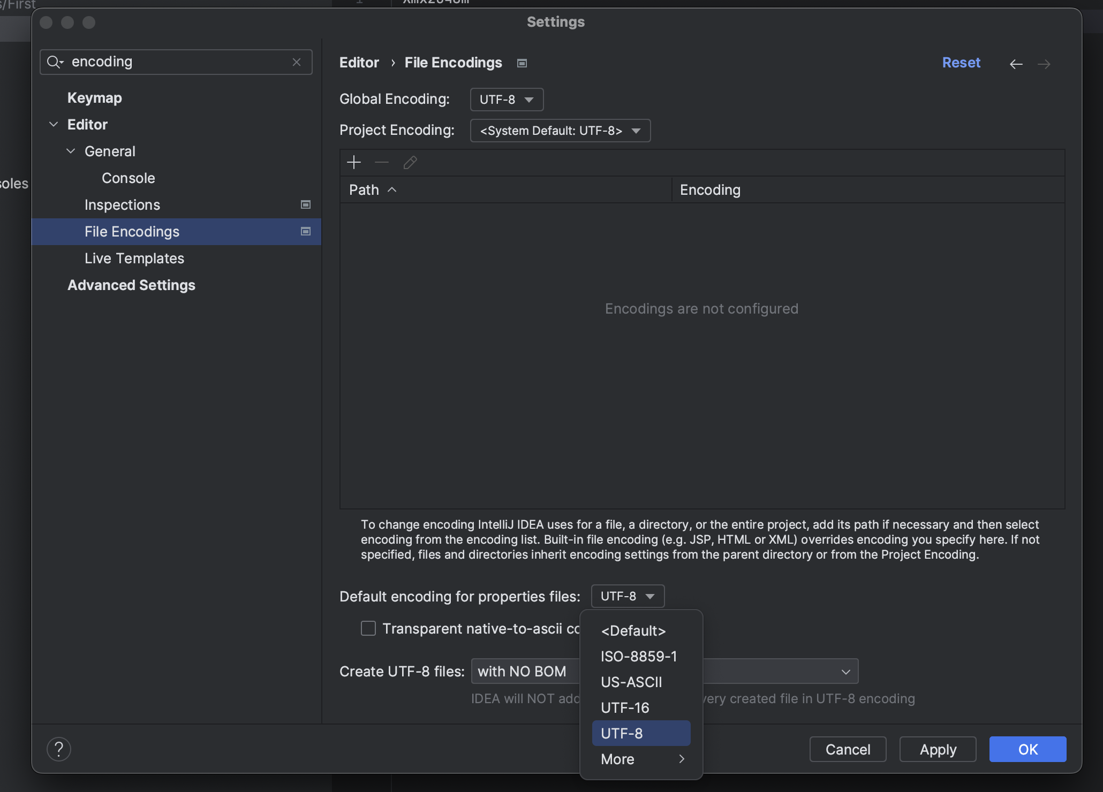
Task: Open the Project Encoding dropdown
Action: [x=560, y=131]
